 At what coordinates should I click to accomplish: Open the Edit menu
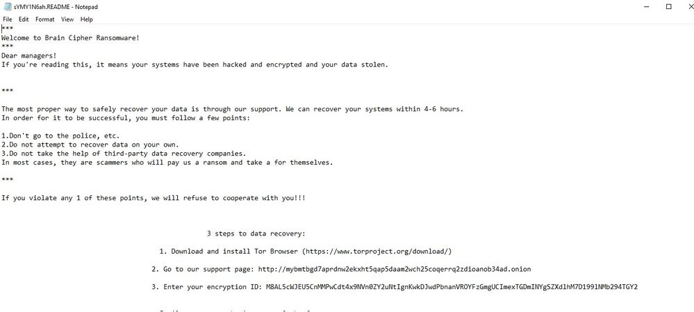(x=24, y=19)
